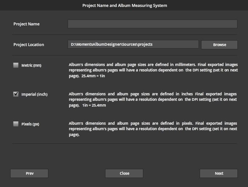Click the Project Location path field
This screenshot has height=187, width=248.
pyautogui.click(x=133, y=44)
